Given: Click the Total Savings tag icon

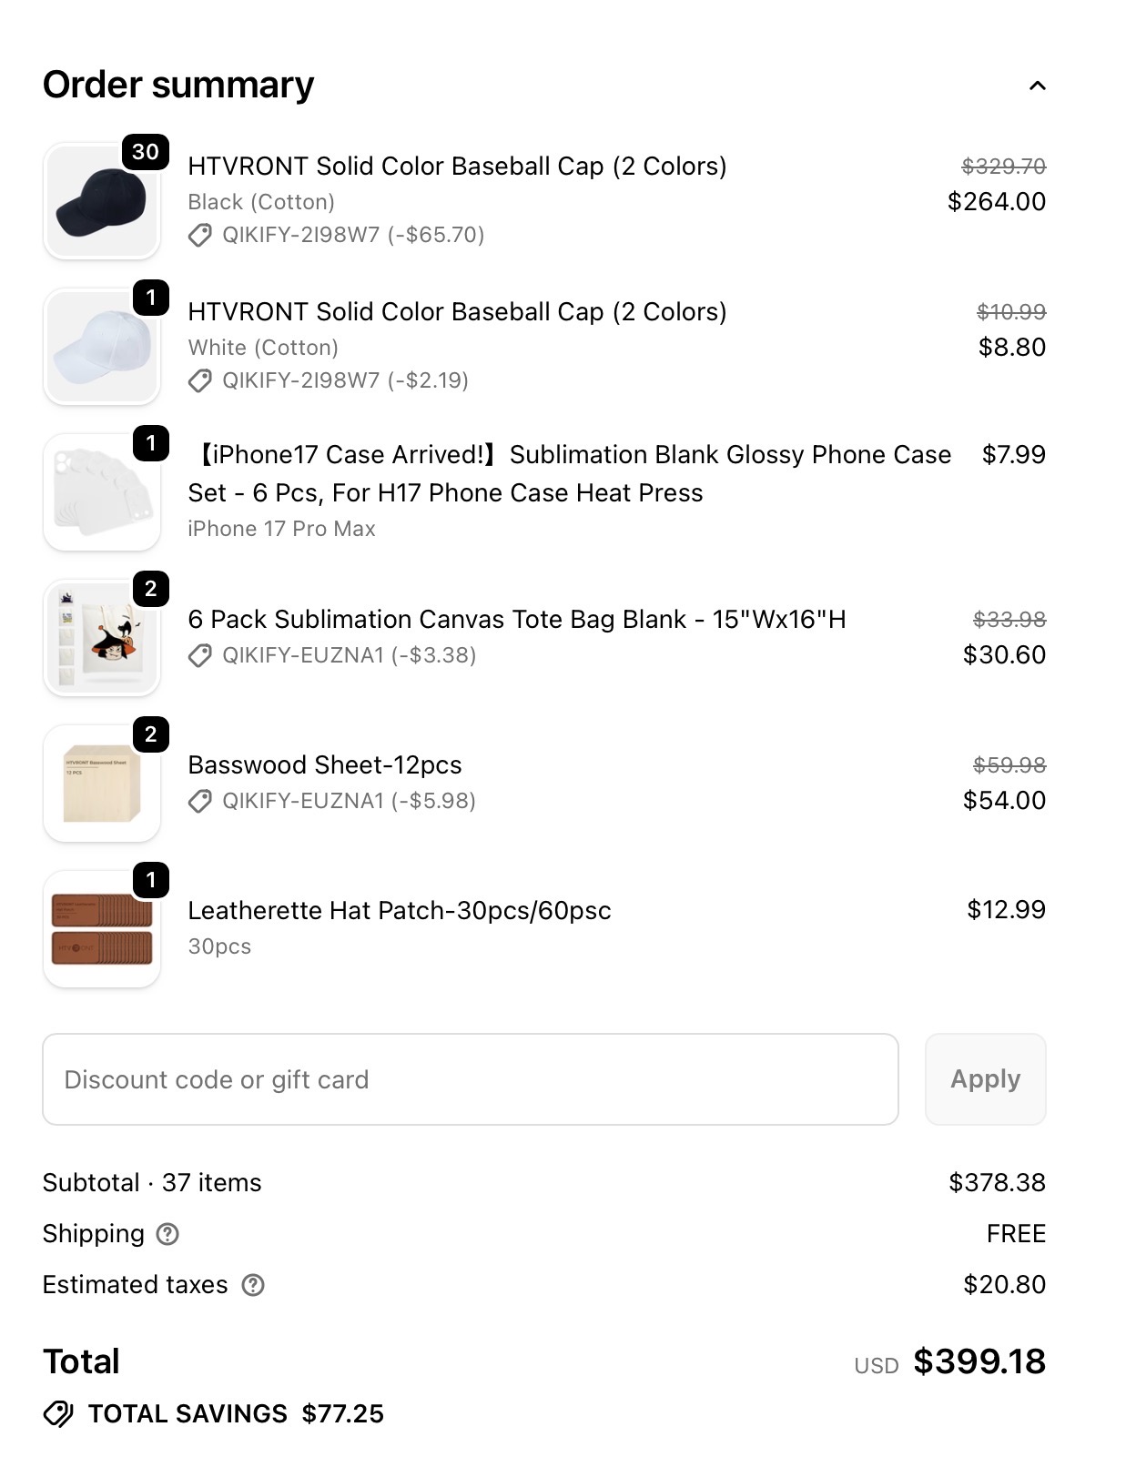Looking at the screenshot, I should (59, 1413).
